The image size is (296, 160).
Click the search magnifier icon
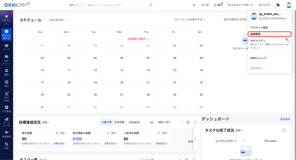pos(151,5)
